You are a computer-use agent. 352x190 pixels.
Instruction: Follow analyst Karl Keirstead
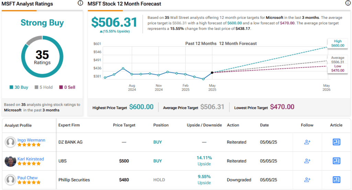click(307, 161)
